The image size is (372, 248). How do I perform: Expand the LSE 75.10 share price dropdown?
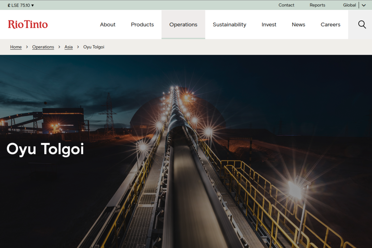tap(21, 5)
